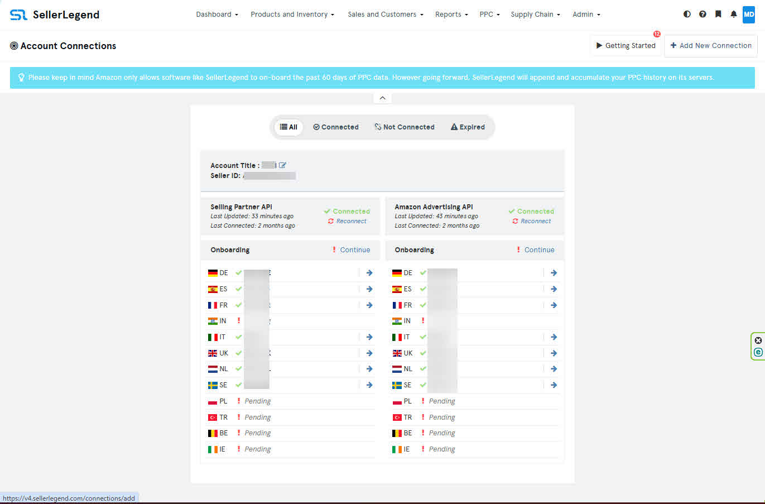Open ES arrow in Selling Partner API
The width and height of the screenshot is (765, 504).
369,289
